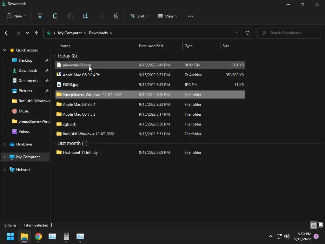This screenshot has width=325, height=244.
Task: Open the network status tray icon
Action: (x=279, y=236)
